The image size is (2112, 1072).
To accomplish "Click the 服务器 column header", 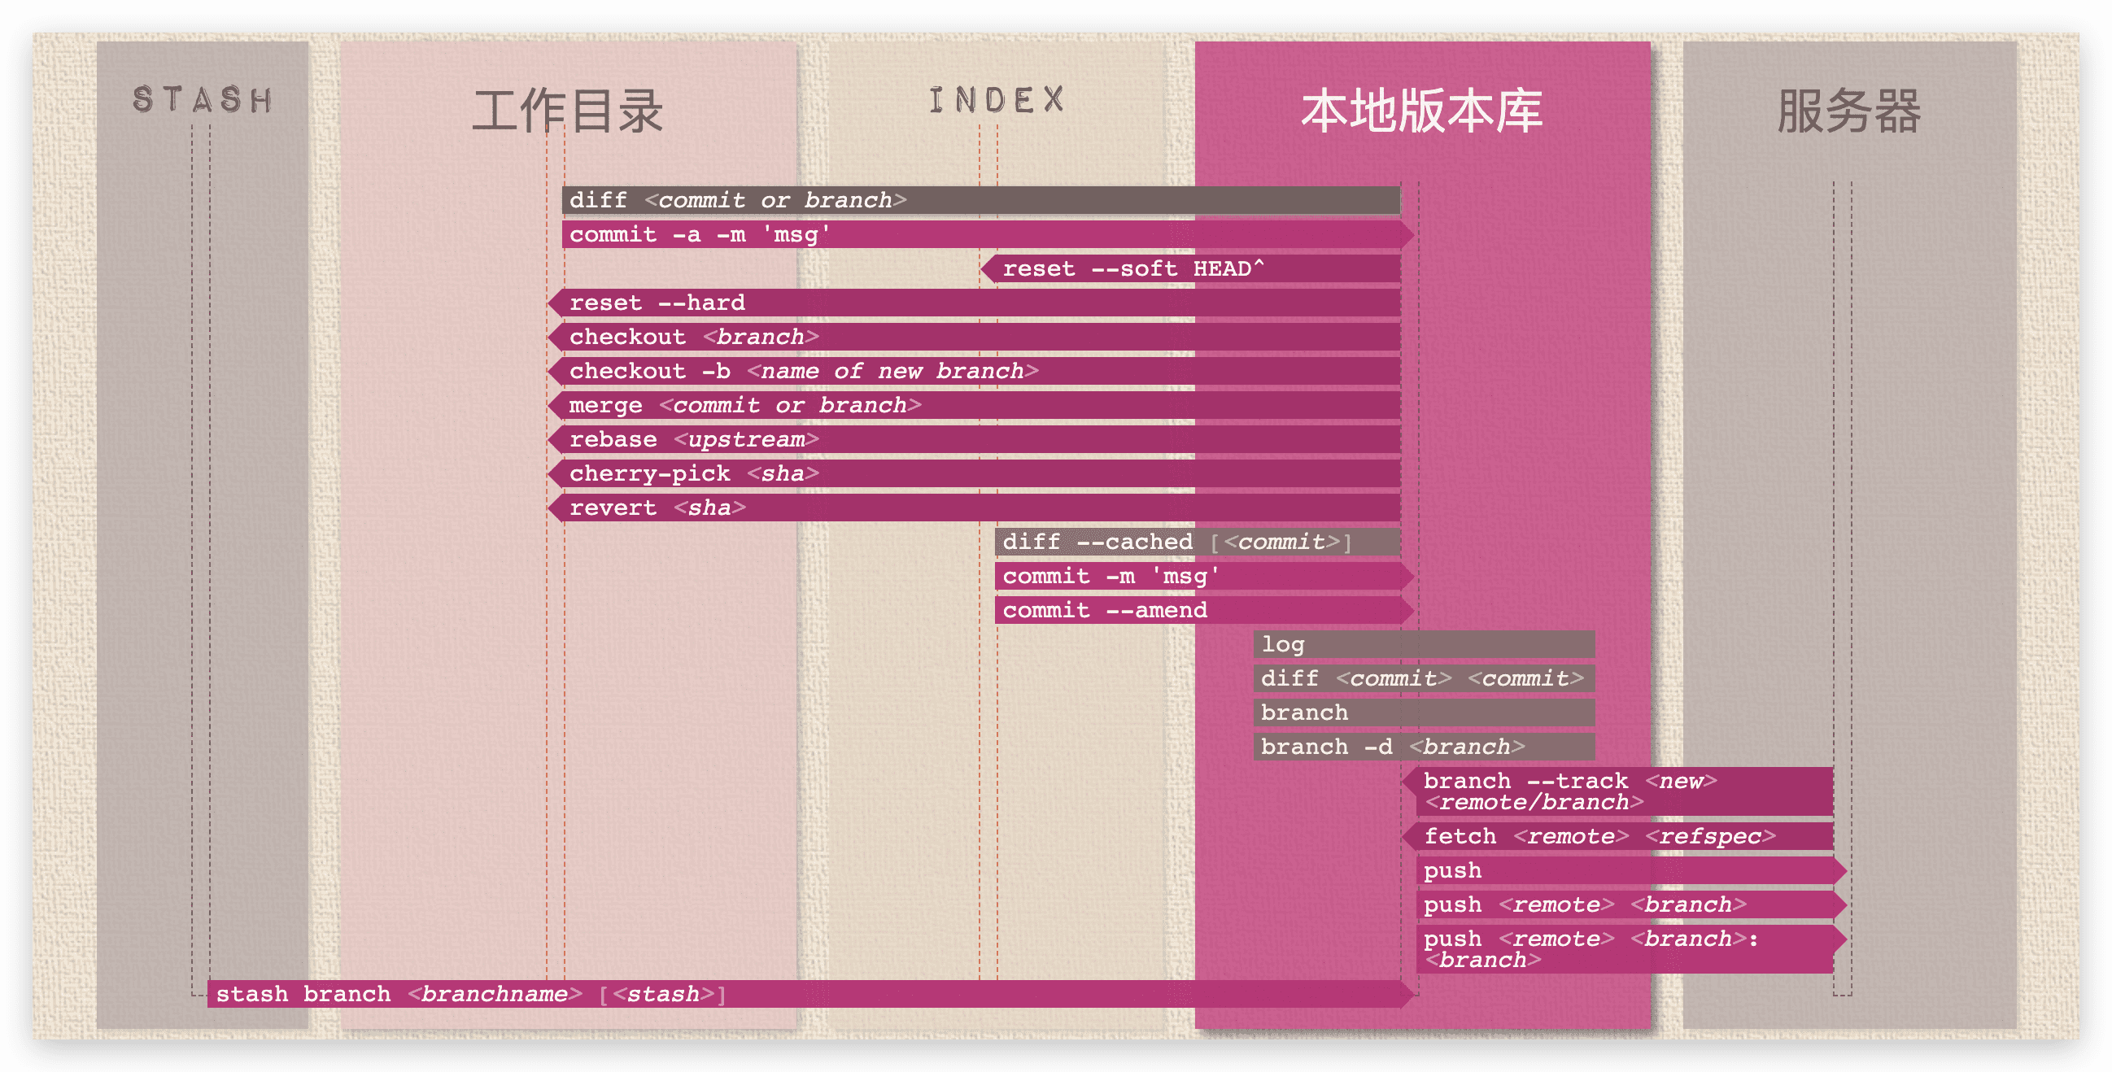I will pos(1849,111).
